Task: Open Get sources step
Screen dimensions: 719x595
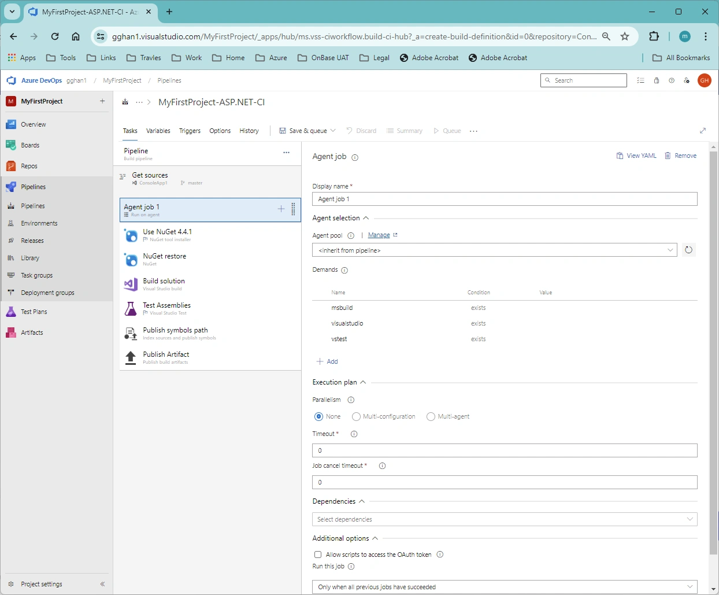Action: pyautogui.click(x=210, y=178)
